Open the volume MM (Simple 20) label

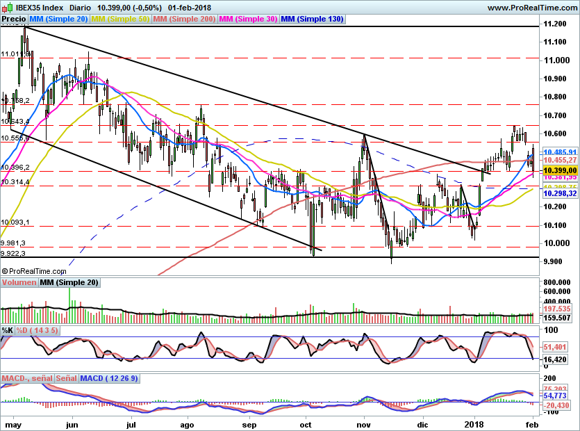(69, 283)
